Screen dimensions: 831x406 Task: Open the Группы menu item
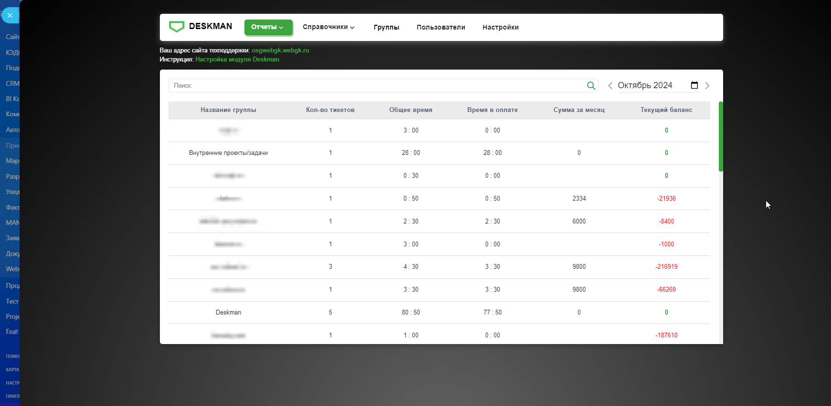pos(386,27)
